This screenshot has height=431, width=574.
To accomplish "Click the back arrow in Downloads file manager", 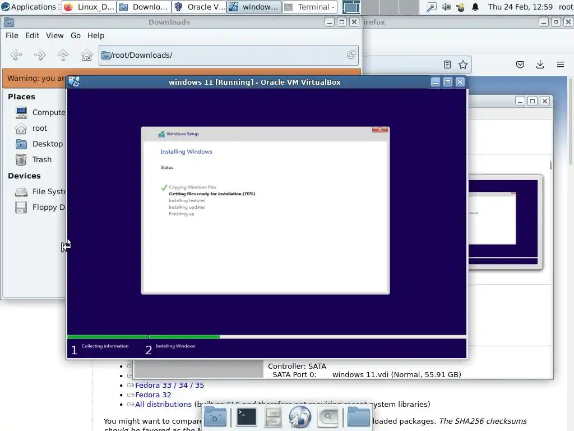I will tap(16, 55).
